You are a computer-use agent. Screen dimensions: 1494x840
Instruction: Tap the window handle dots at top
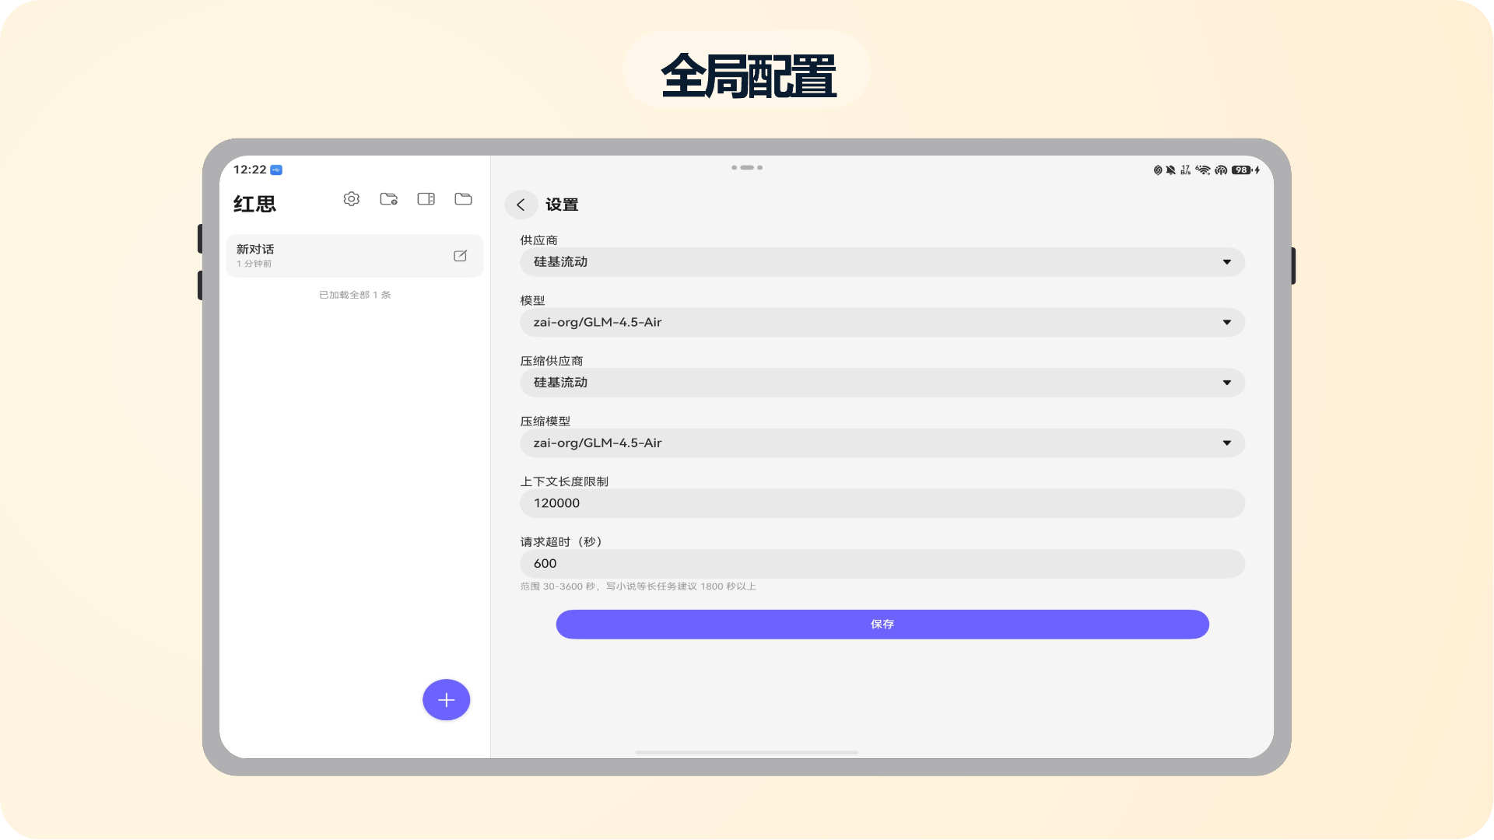pos(747,167)
